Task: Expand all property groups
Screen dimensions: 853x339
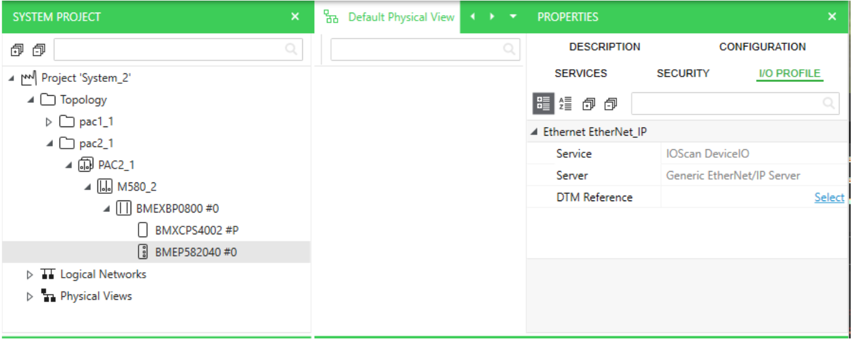Action: tap(588, 104)
